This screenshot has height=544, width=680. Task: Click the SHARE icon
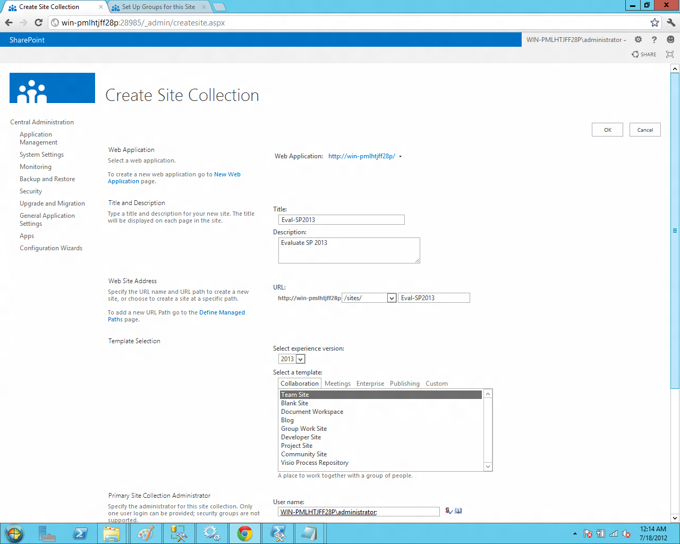(643, 54)
